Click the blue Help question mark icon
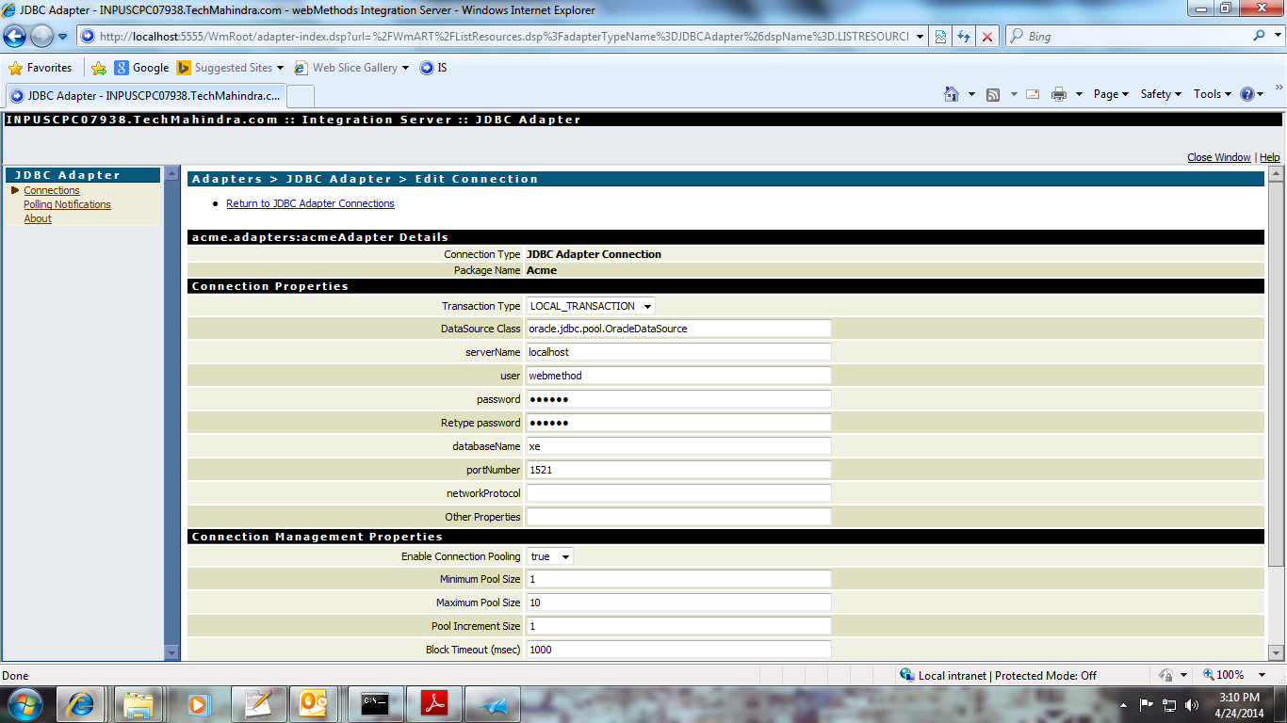The width and height of the screenshot is (1287, 723). pos(1247,94)
